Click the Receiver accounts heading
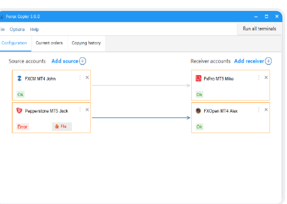 pos(210,61)
